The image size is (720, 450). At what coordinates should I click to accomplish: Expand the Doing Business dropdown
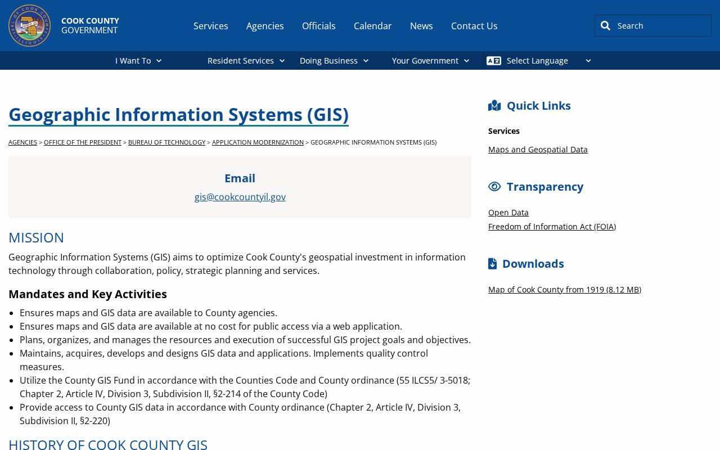(x=334, y=61)
